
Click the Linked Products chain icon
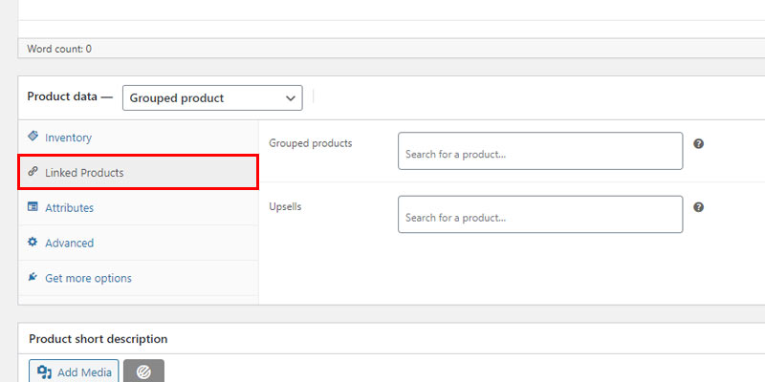coord(33,172)
